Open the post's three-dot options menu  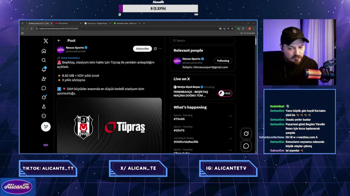(160, 48)
